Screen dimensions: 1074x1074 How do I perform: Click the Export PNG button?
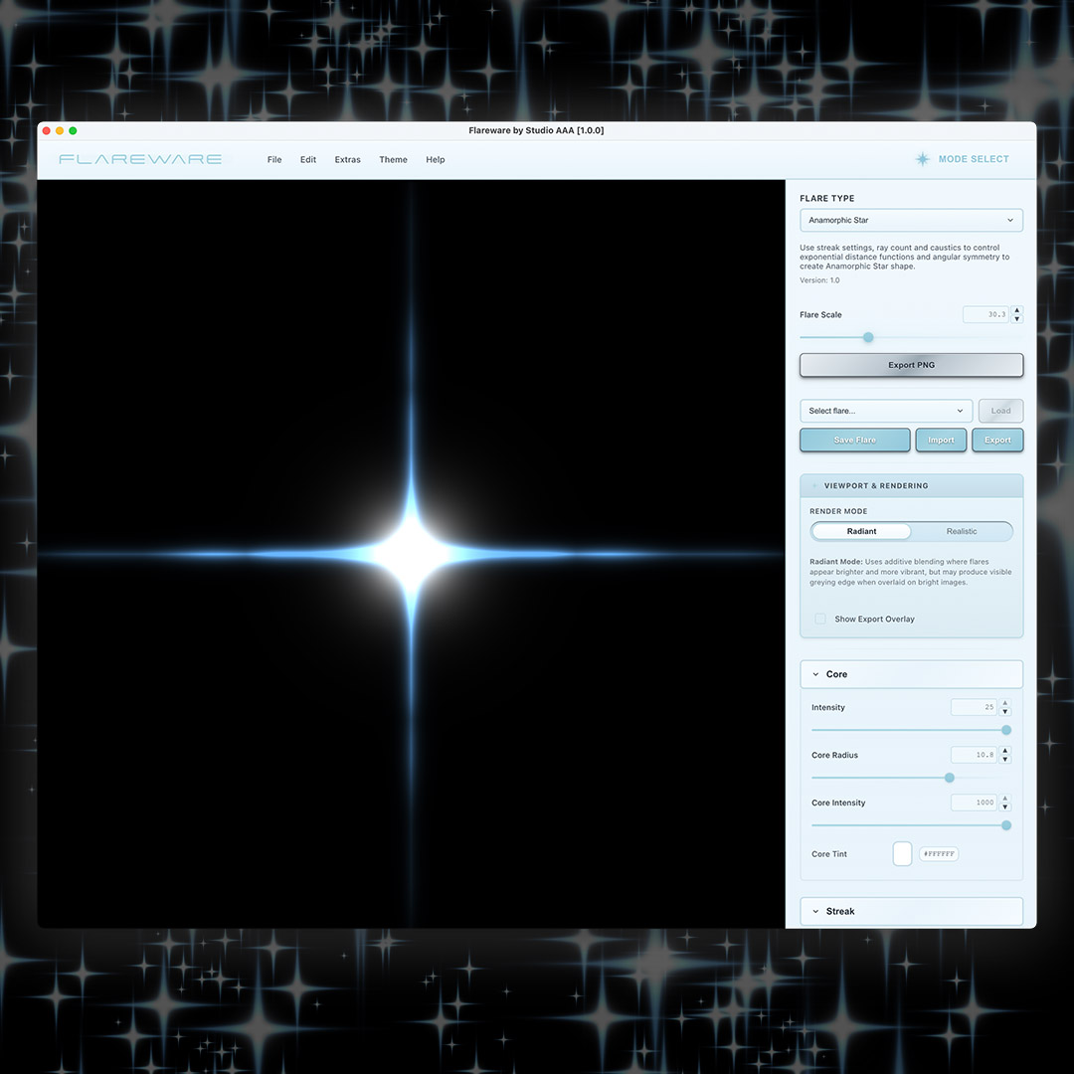[911, 365]
